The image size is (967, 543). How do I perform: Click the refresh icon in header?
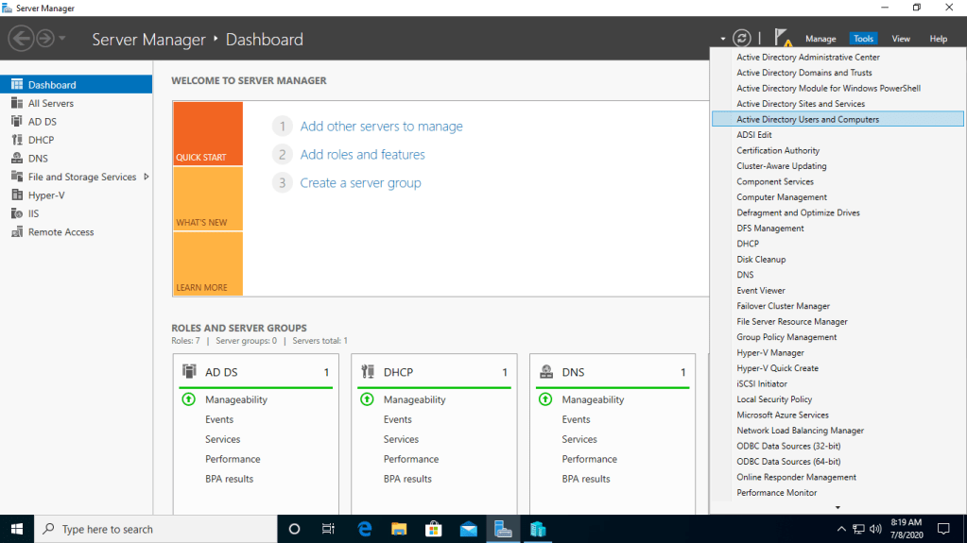[x=743, y=39]
